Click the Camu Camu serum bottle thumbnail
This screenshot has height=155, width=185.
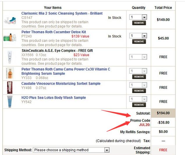click(x=10, y=73)
